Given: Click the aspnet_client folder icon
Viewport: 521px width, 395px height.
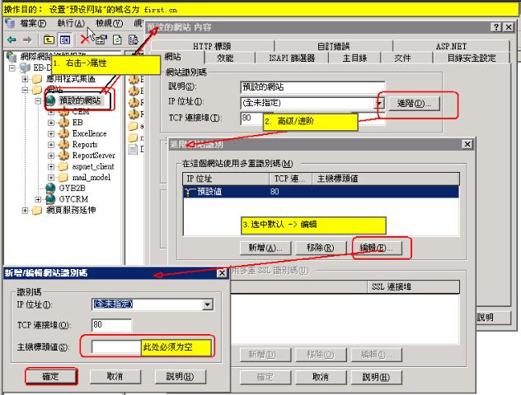Looking at the screenshot, I should pyautogui.click(x=63, y=166).
